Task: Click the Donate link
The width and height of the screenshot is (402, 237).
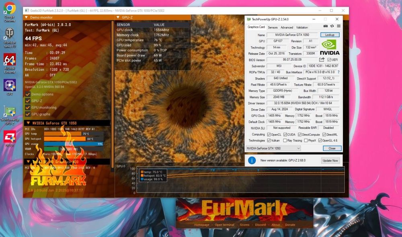Action: coord(290,225)
